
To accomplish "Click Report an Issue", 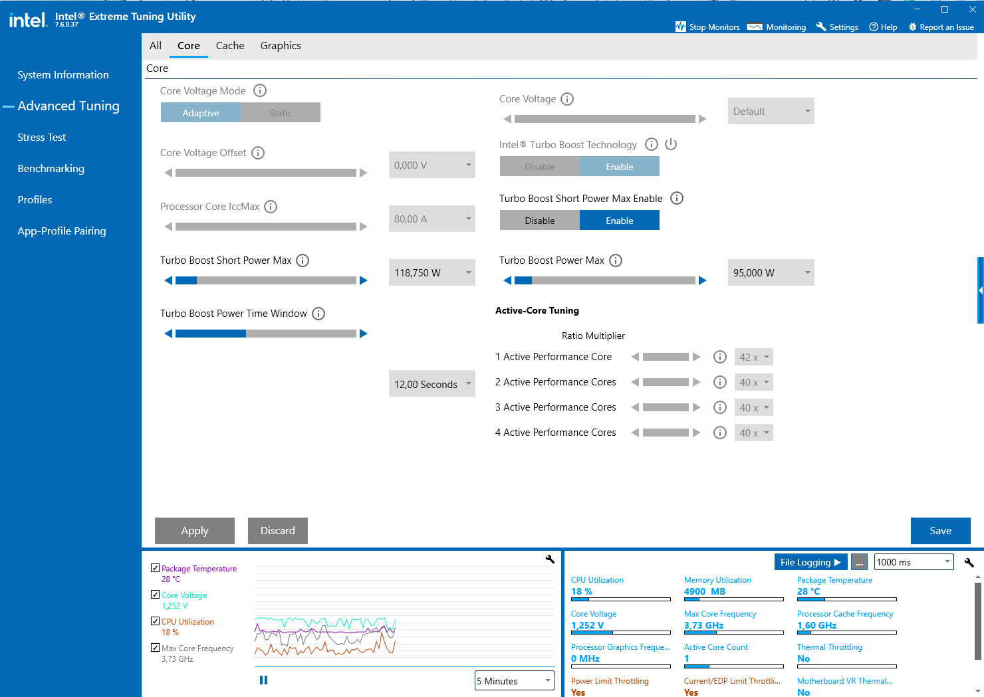I will [x=941, y=27].
